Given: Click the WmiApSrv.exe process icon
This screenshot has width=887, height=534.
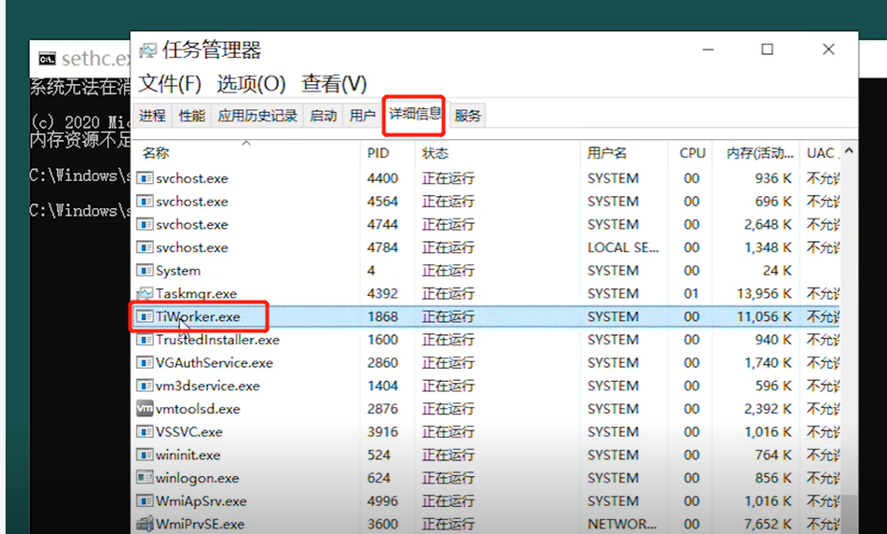Looking at the screenshot, I should coord(145,500).
